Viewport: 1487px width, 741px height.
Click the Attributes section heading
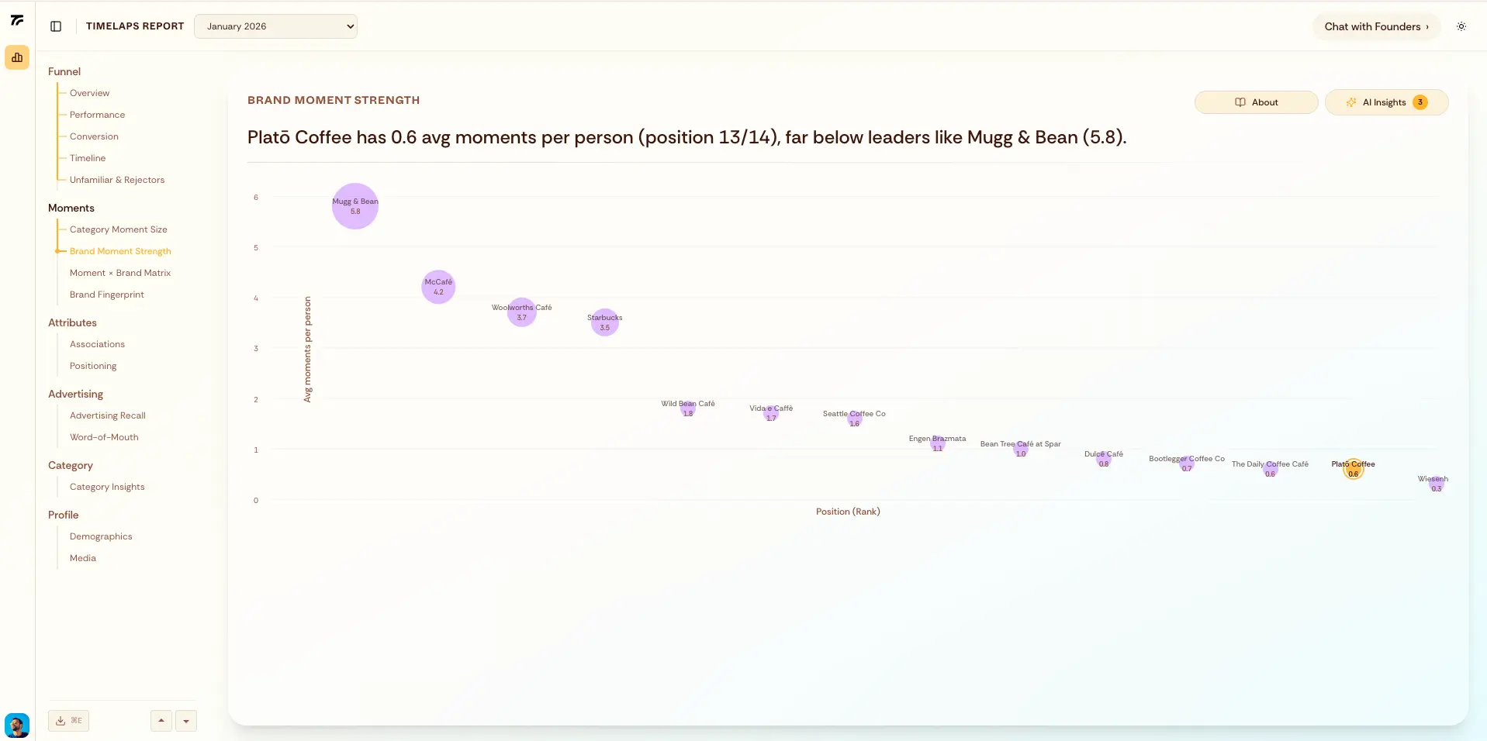(x=72, y=322)
